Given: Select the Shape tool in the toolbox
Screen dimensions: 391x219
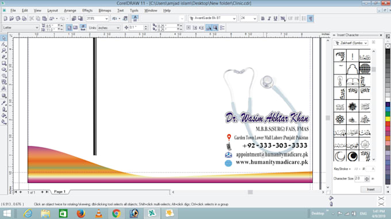Looking at the screenshot, I should click(4, 45).
